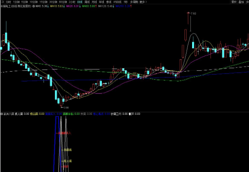Toggle the green MA60 line label
249x172 pixels.
88,6
